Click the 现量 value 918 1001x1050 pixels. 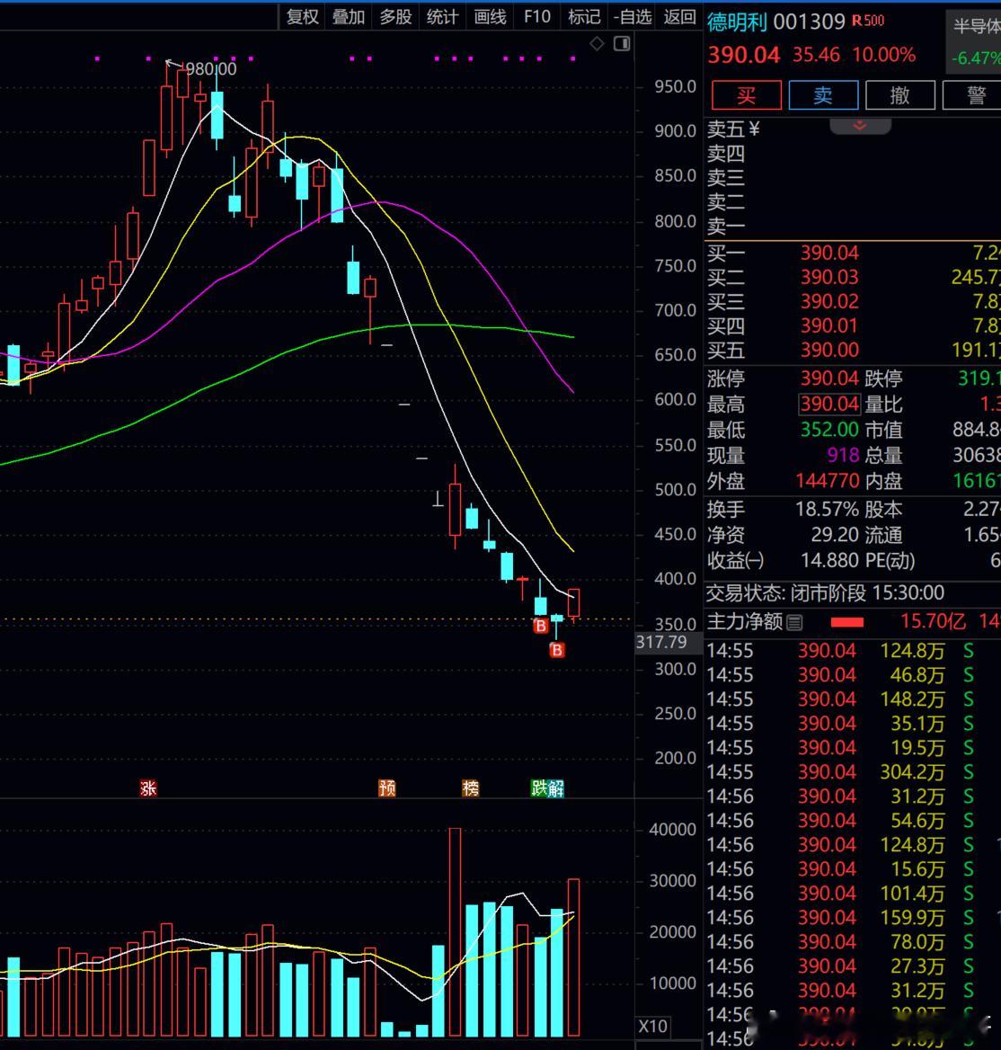(843, 456)
